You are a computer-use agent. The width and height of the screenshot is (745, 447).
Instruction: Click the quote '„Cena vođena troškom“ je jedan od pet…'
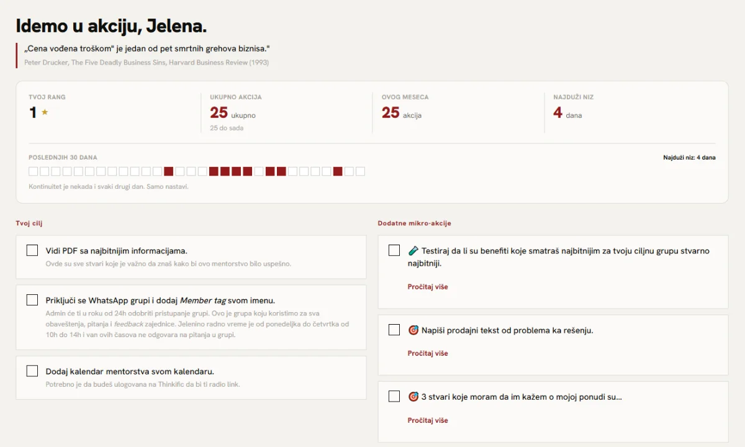[147, 48]
